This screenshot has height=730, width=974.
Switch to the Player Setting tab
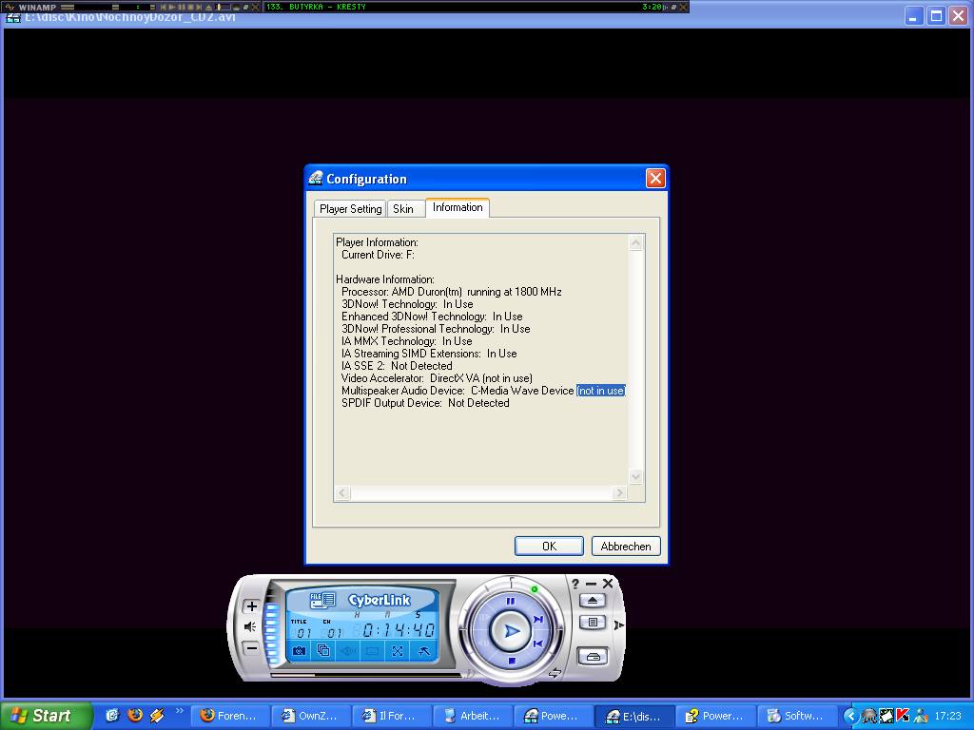click(x=350, y=209)
